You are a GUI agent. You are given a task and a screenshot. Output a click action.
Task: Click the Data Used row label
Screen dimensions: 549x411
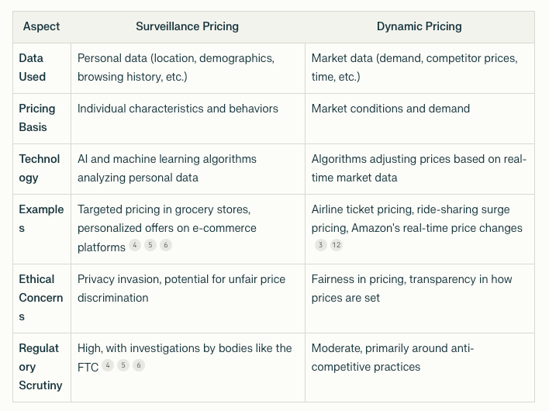click(x=32, y=67)
